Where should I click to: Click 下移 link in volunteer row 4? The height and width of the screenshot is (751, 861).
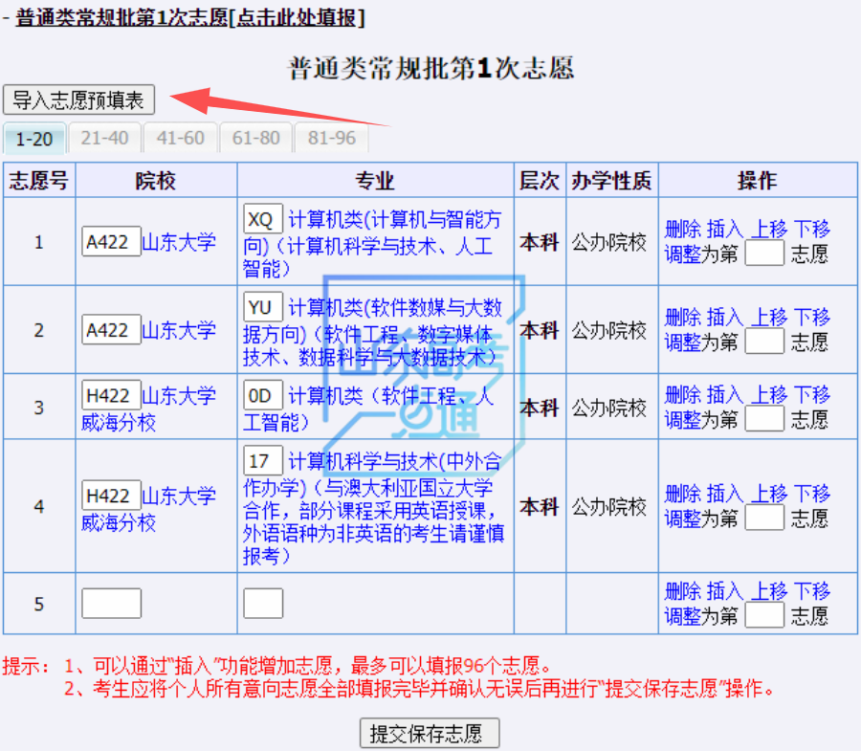tap(811, 494)
